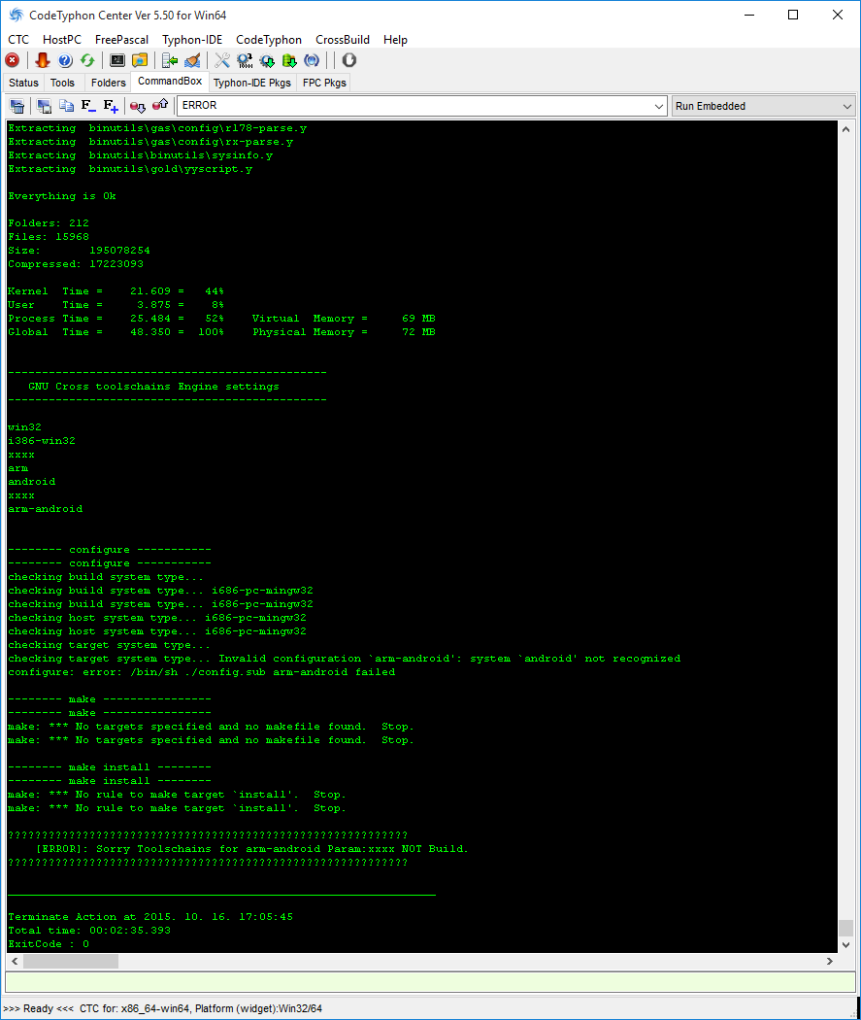Click the vertical scrollbar down arrow
Image resolution: width=861 pixels, height=1020 pixels.
845,944
